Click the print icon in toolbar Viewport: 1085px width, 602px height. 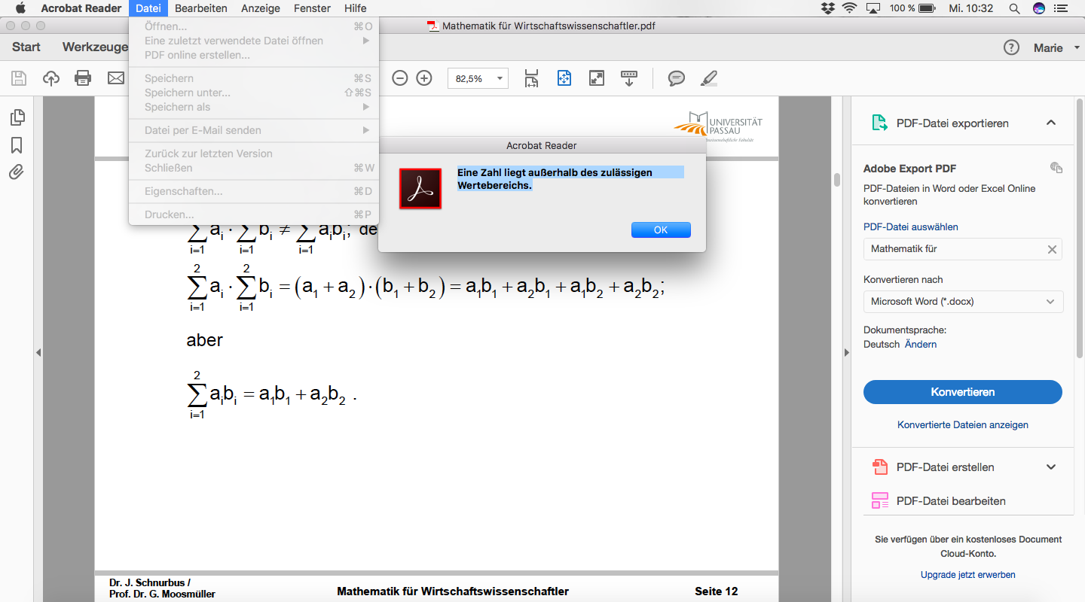(x=83, y=78)
